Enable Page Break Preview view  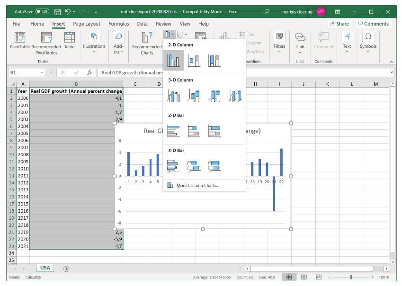pos(319,277)
